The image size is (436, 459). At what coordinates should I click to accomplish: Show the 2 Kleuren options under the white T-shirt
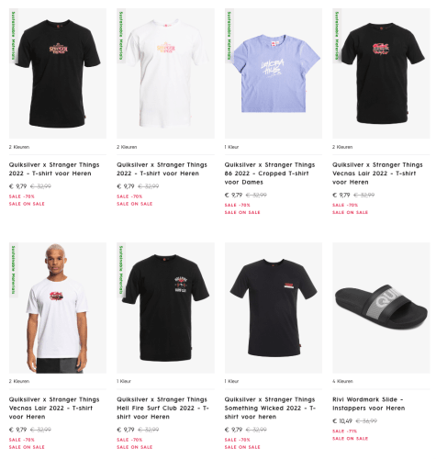click(x=127, y=147)
